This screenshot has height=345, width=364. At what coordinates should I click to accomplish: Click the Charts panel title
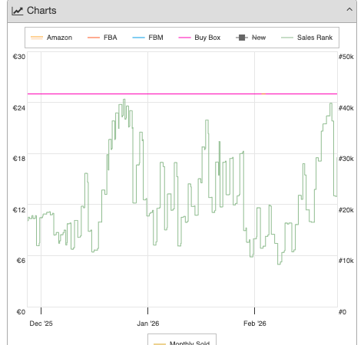click(41, 11)
